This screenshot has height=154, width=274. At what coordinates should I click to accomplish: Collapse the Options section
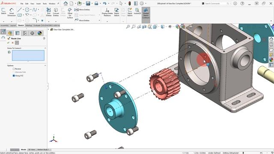point(45,65)
